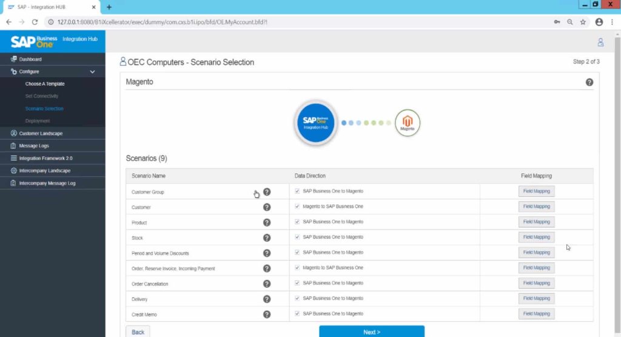Close the SAP - Integration HUB tab
Viewport: 621px width, 337px height.
coord(94,7)
